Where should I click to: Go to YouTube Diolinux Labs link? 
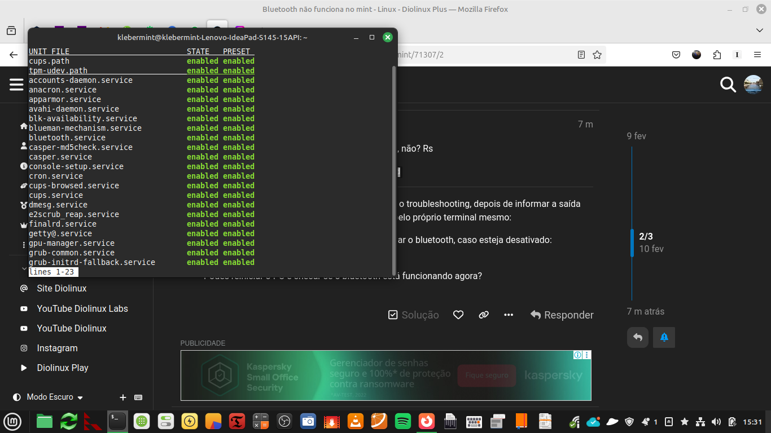(x=82, y=308)
